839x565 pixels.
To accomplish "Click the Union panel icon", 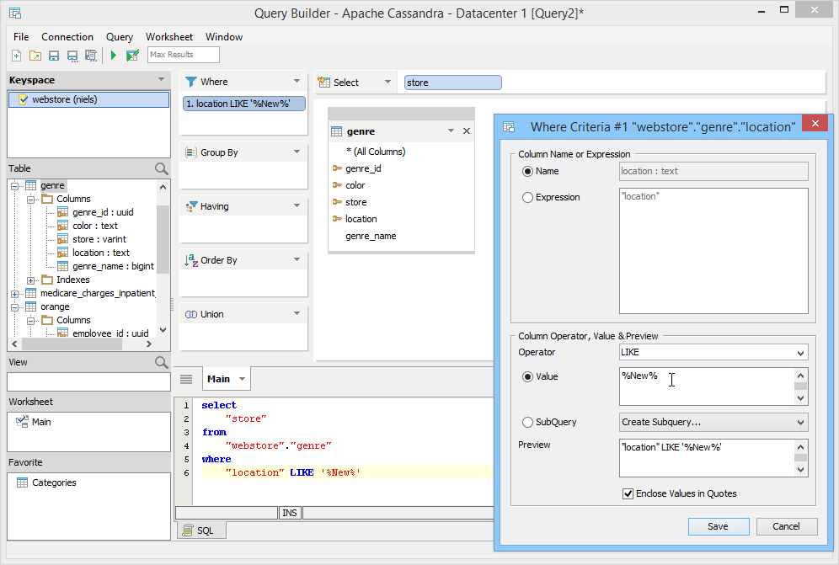I will pos(191,315).
